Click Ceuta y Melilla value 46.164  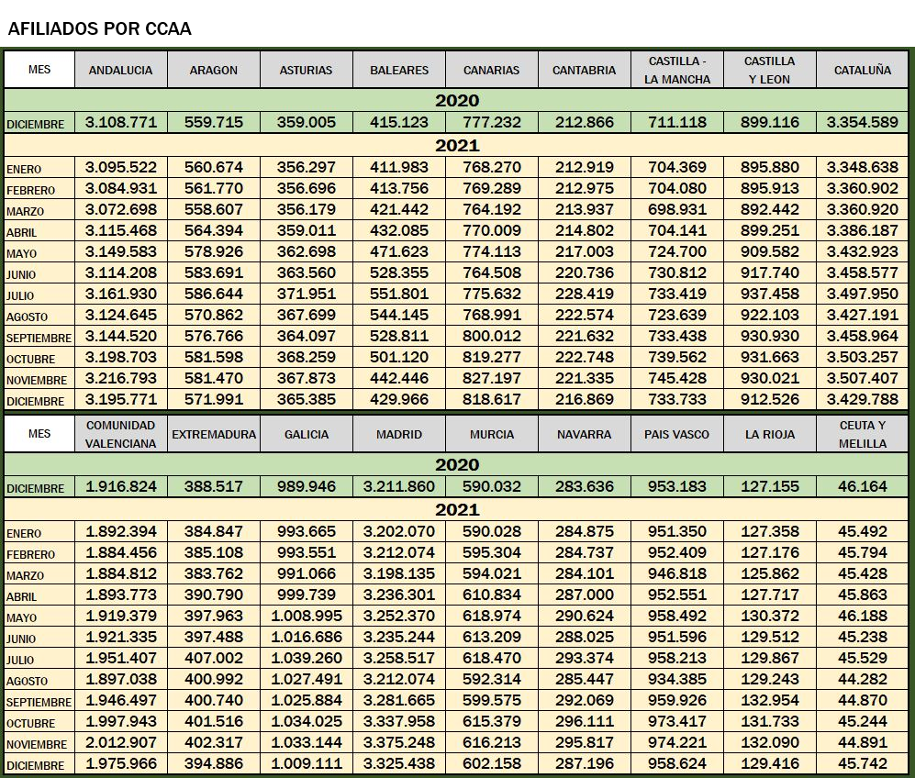863,486
